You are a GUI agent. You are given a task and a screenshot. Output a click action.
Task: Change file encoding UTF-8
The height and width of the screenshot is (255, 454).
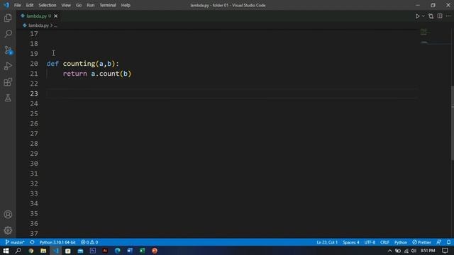pyautogui.click(x=370, y=242)
